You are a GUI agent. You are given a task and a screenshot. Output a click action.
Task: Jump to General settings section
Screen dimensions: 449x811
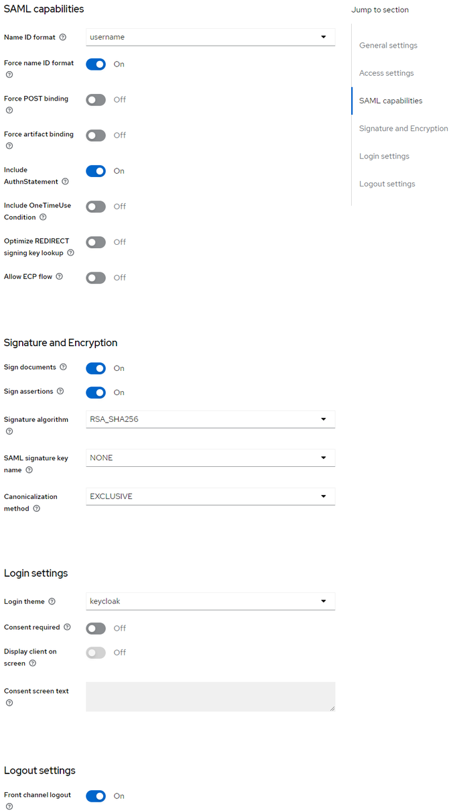(x=388, y=46)
